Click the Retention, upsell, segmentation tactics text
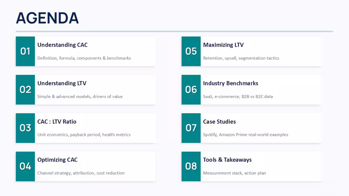Viewport: 349px width, 196px height. click(x=241, y=58)
